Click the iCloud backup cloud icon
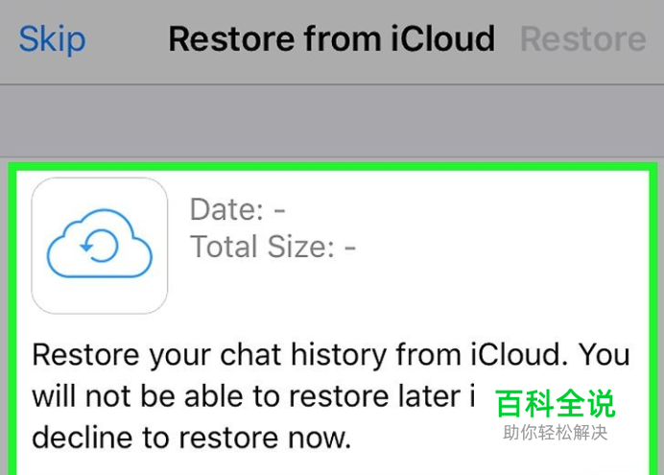 pos(100,244)
